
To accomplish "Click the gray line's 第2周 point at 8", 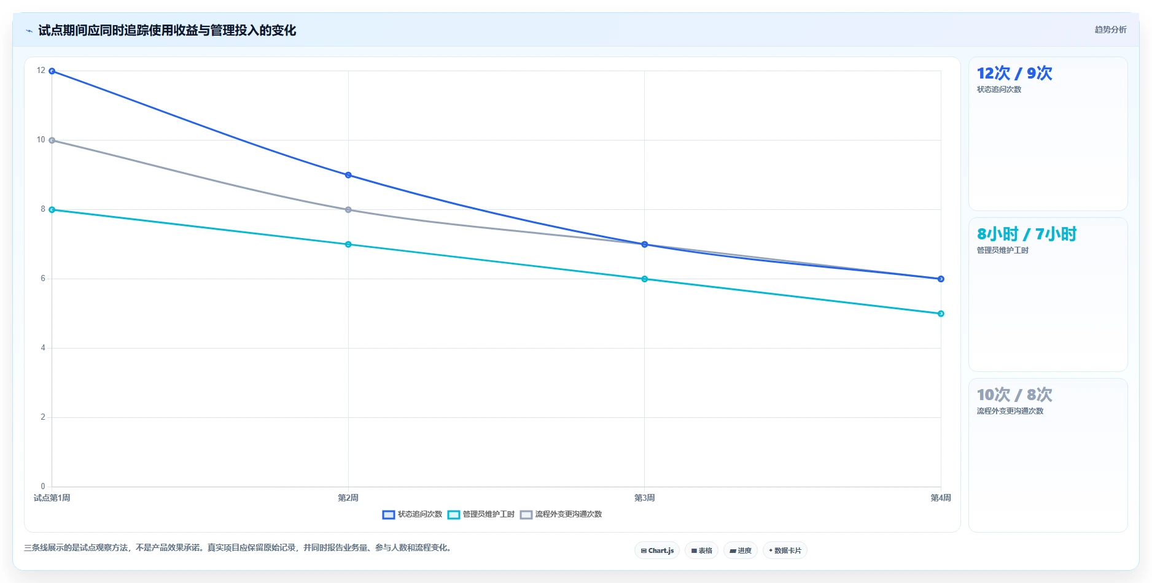I will pyautogui.click(x=348, y=210).
